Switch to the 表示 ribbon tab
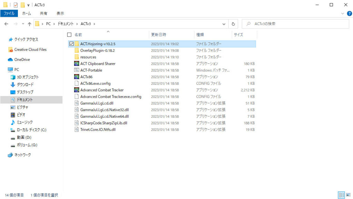Viewport: 353px width, 199px height. (x=60, y=13)
